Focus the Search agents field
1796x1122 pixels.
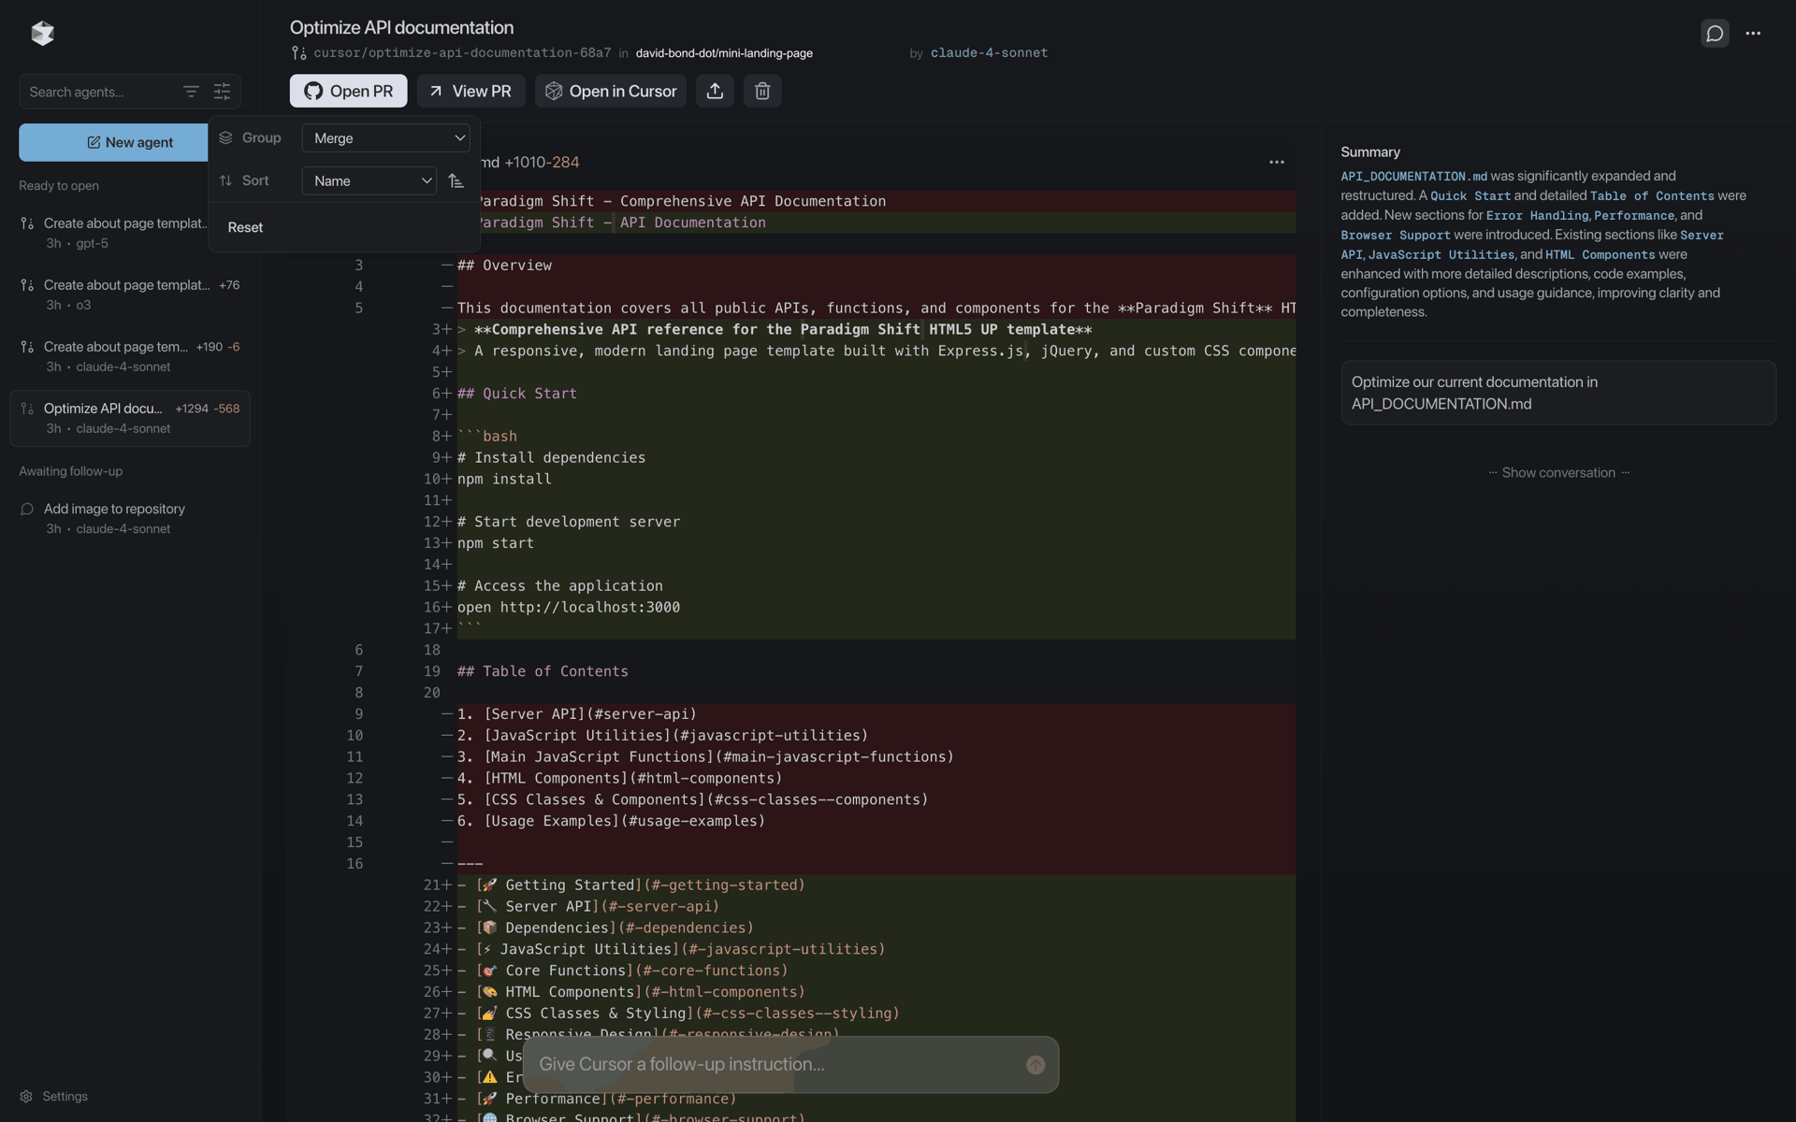point(101,92)
